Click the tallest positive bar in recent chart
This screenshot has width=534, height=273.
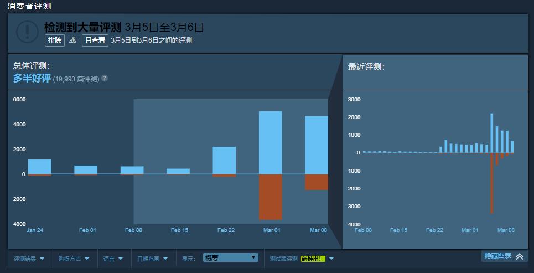492,133
